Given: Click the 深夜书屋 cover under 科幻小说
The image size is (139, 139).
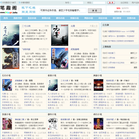Looking at the screenshot, I should click(x=98, y=124).
